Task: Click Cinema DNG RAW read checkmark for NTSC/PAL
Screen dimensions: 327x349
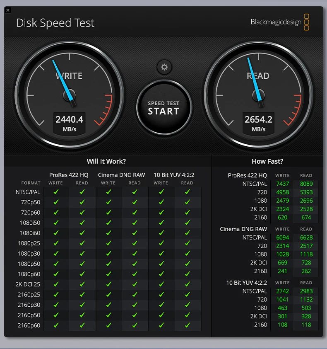Action: tap(135, 191)
